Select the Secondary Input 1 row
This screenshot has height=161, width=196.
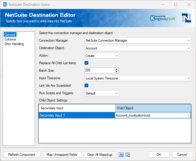(x=77, y=115)
